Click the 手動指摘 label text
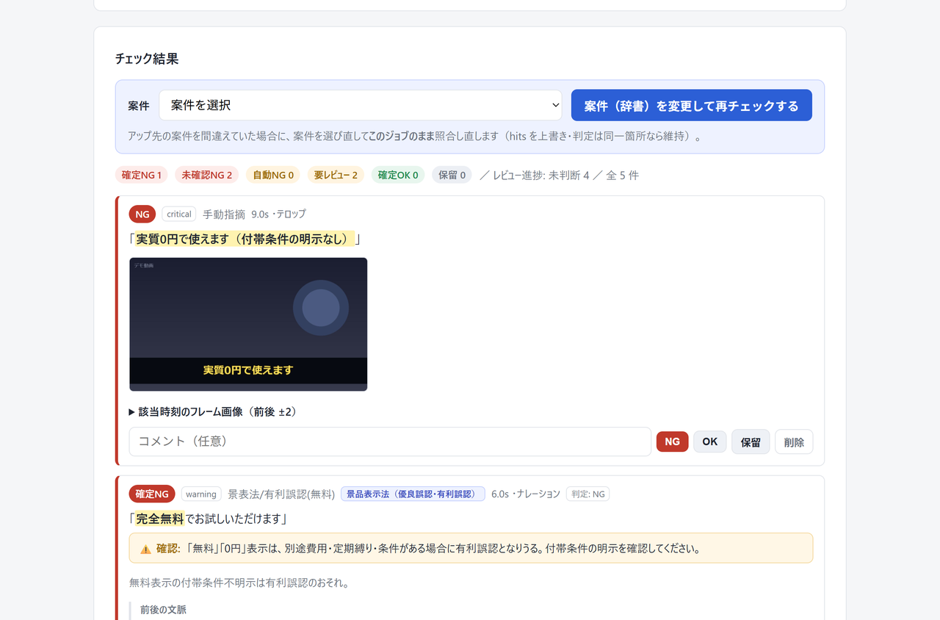Viewport: 940px width, 620px height. 224,214
